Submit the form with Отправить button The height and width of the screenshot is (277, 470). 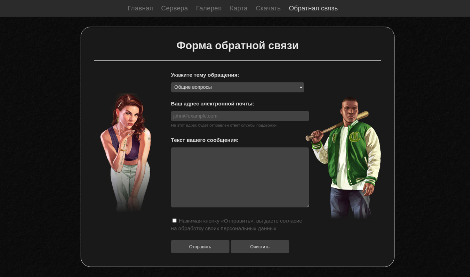coord(200,247)
